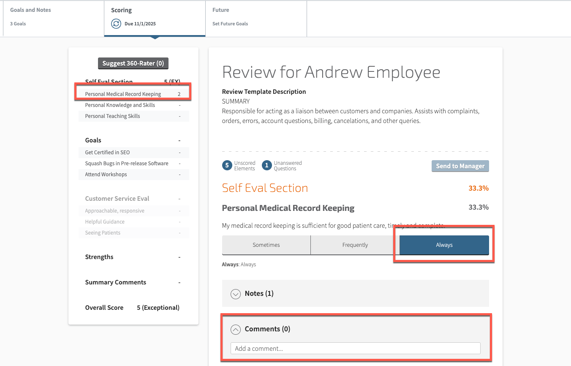Go to Summary Comments section
The height and width of the screenshot is (366, 571).
(116, 282)
